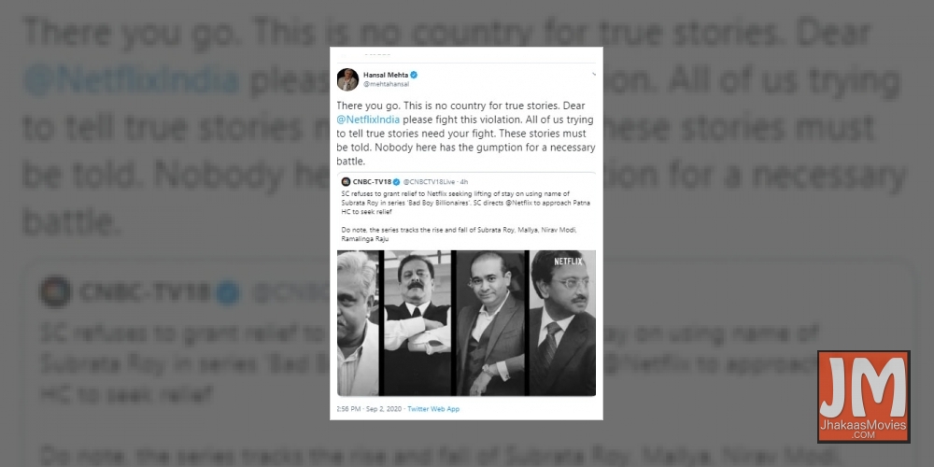Image resolution: width=934 pixels, height=467 pixels.
Task: Open the leftmost white-haired man photo
Action: click(x=358, y=323)
